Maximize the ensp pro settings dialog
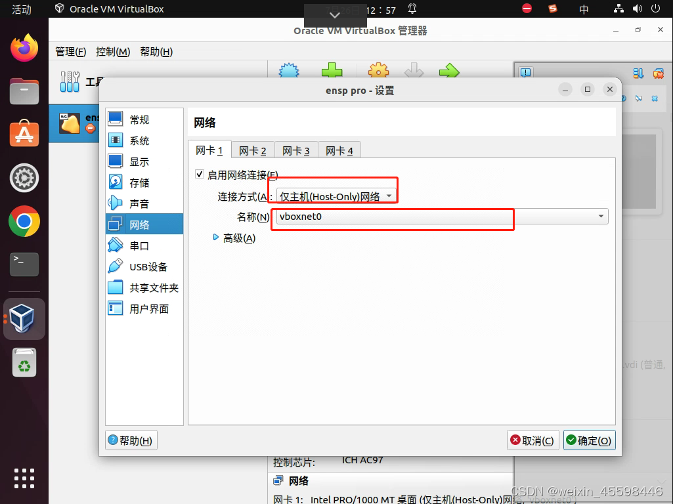 587,89
